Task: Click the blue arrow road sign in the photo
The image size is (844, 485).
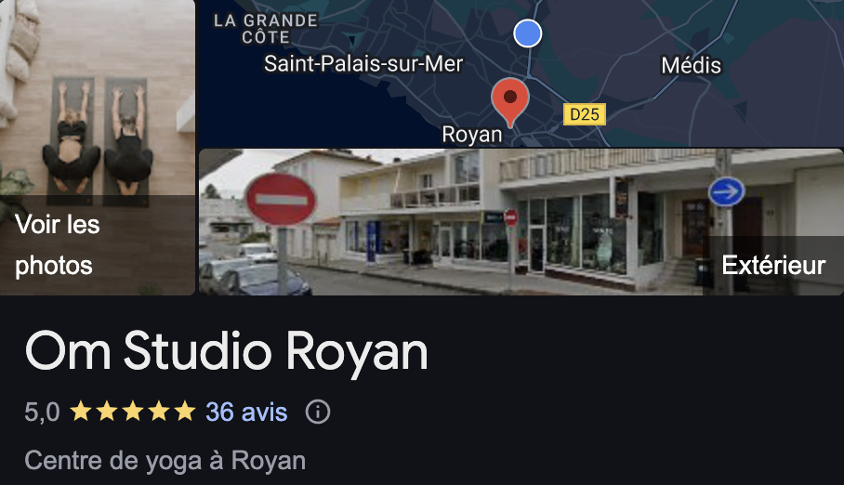Action: pos(726,191)
